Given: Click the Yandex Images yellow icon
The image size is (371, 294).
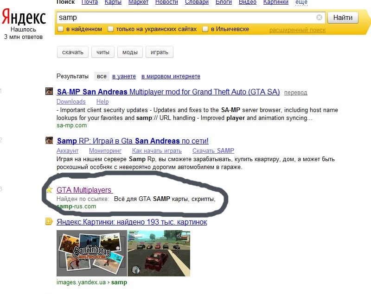Looking at the screenshot, I should point(49,221).
